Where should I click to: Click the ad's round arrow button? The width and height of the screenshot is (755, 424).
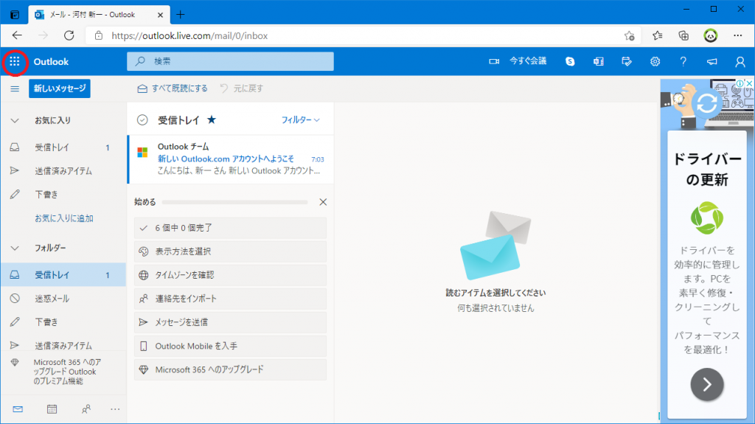tap(707, 384)
